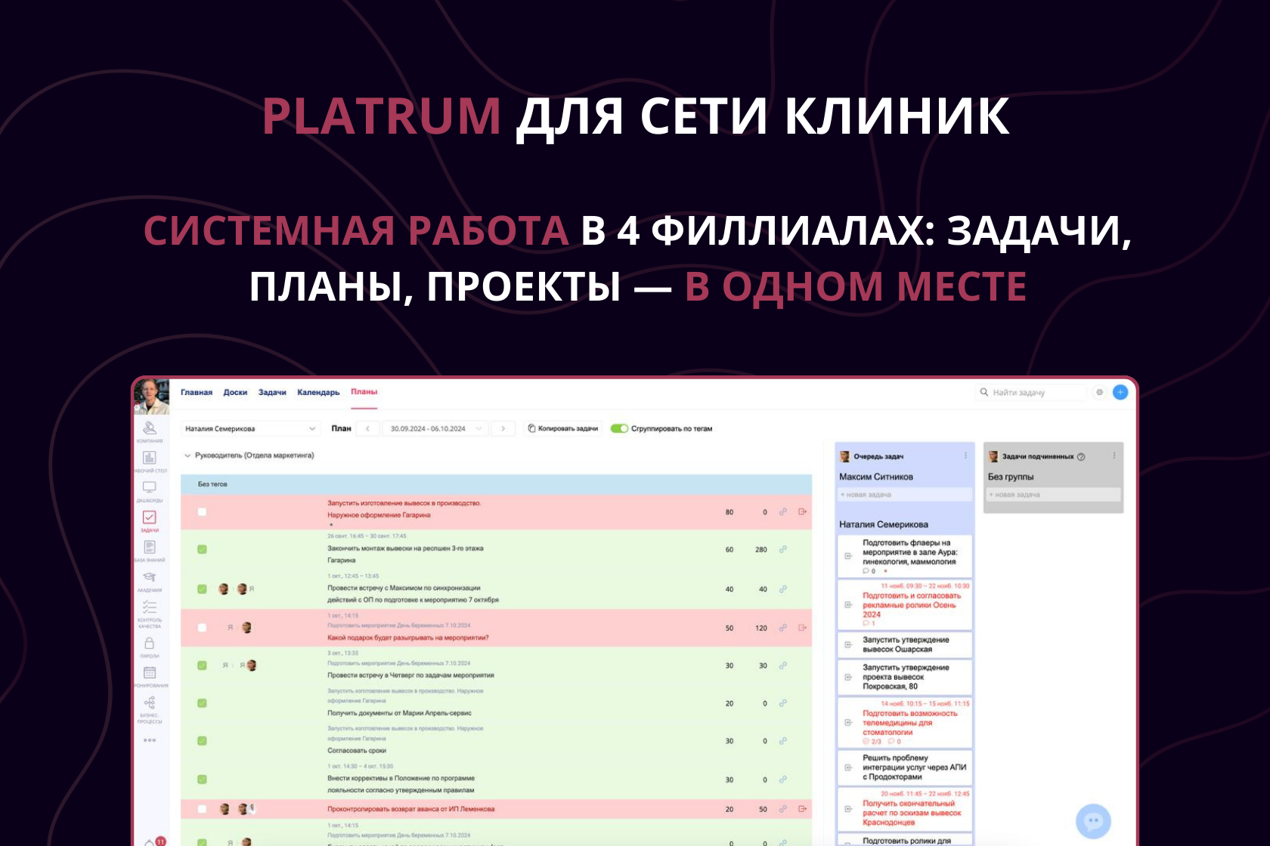Check the 'Проконтролировать возврат аванса' task
This screenshot has height=846, width=1270.
click(x=202, y=809)
